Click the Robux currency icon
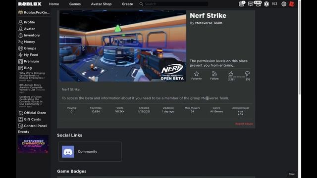The height and width of the screenshot is (178, 317). [x=266, y=4]
